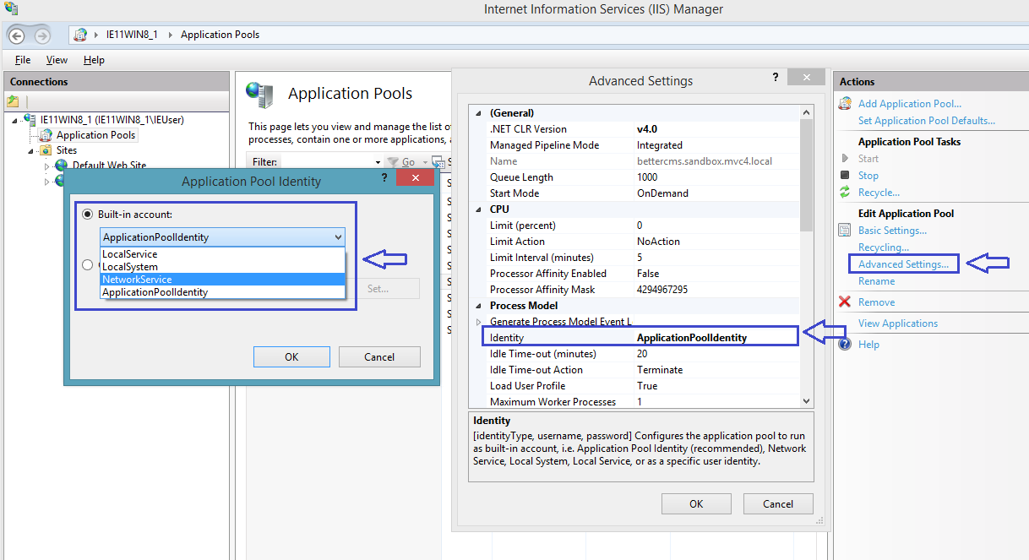
Task: Click the Recycle icon under Application Pool Tasks
Action: (x=844, y=192)
